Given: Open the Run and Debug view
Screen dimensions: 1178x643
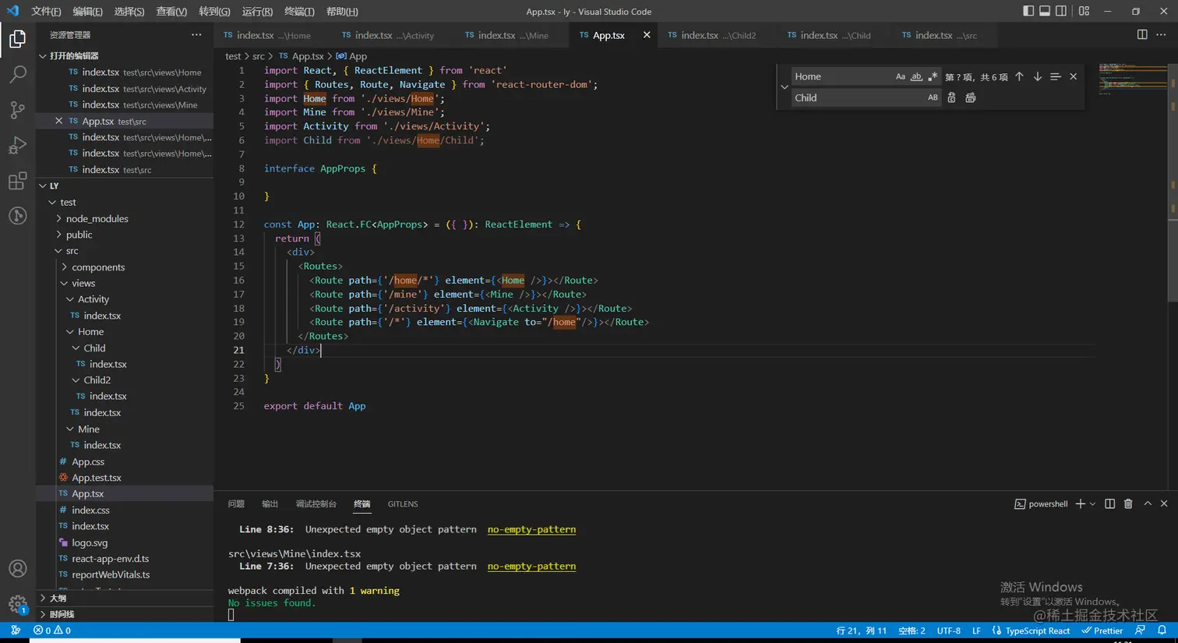Looking at the screenshot, I should tap(17, 146).
